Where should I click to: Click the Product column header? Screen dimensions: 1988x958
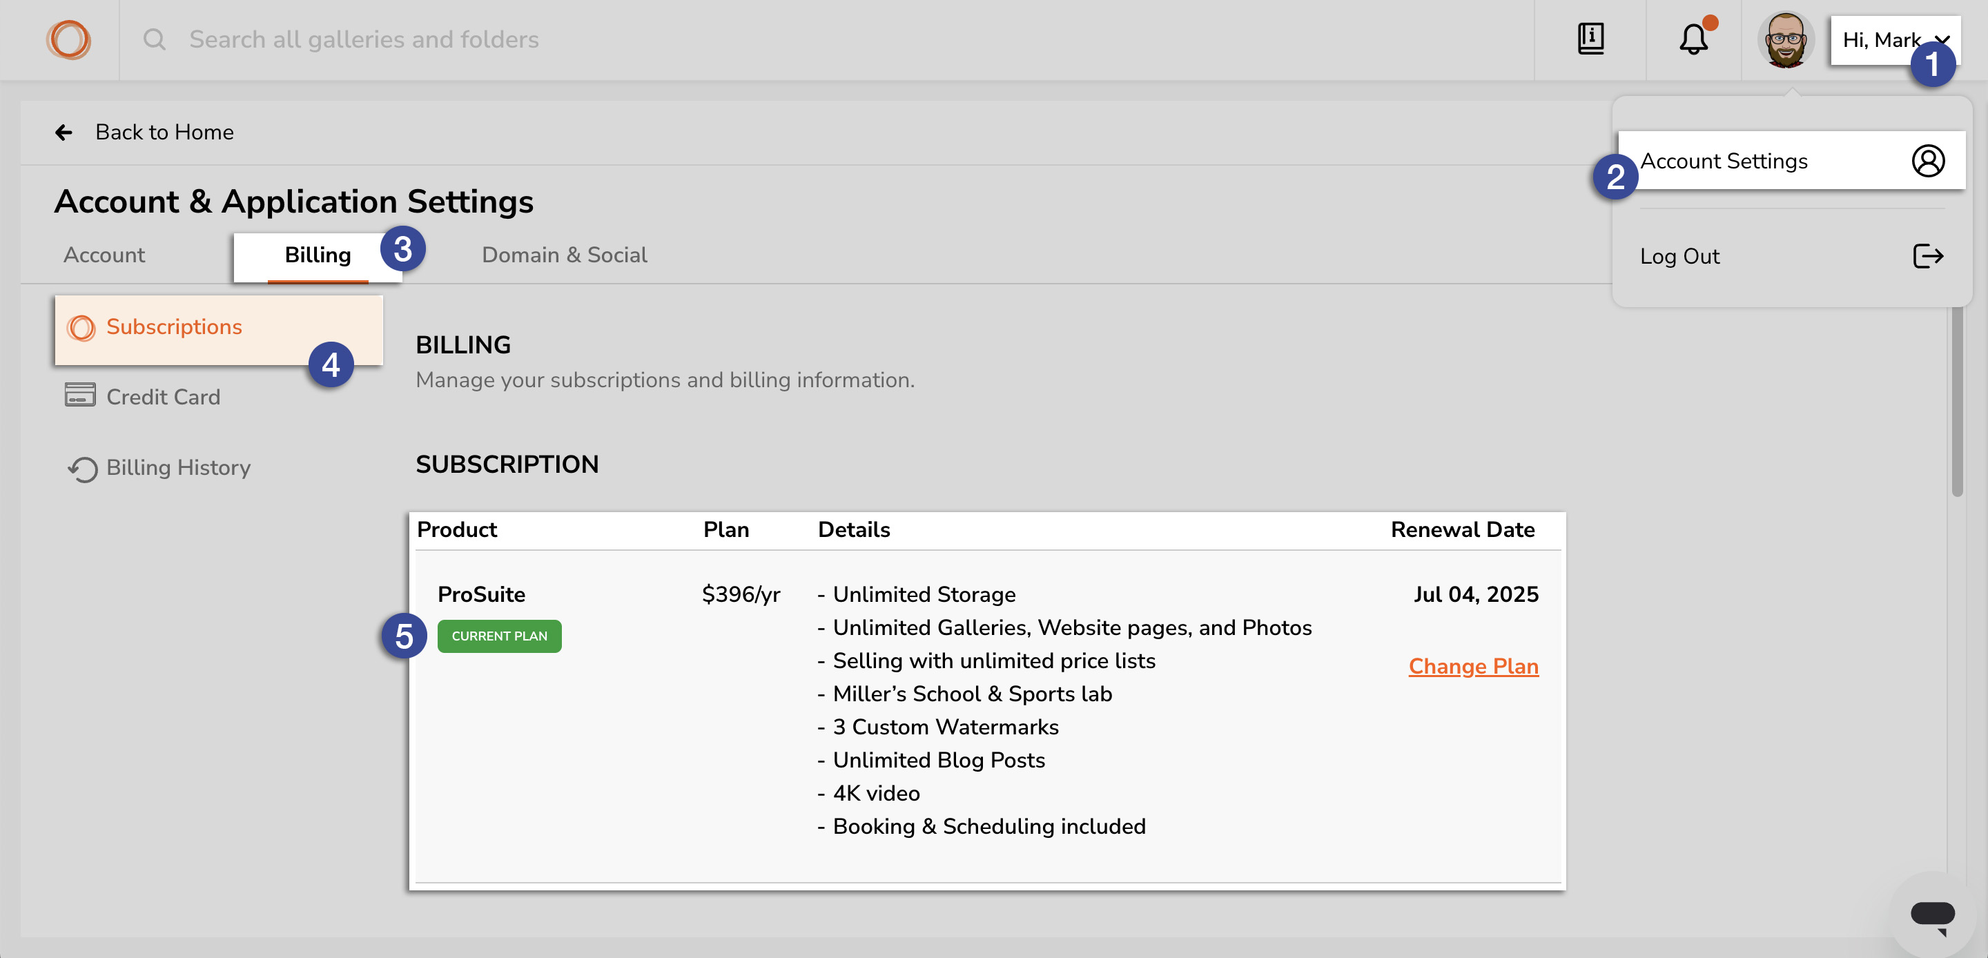click(457, 529)
